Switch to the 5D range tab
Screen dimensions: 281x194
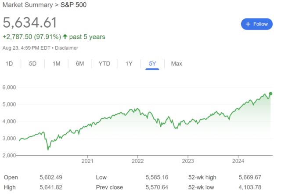coord(32,64)
